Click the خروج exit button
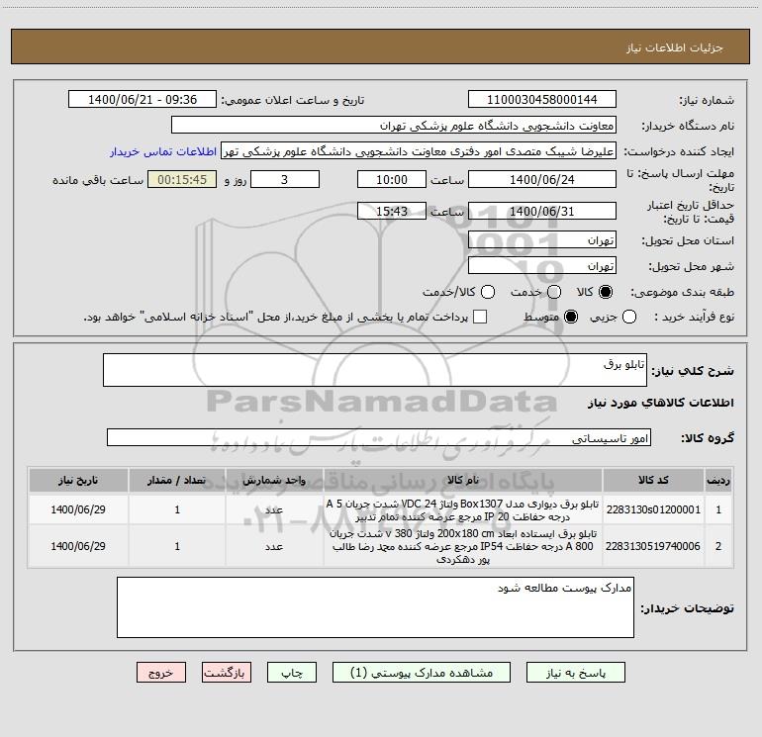Screen dimensions: 762x737 coord(161,673)
